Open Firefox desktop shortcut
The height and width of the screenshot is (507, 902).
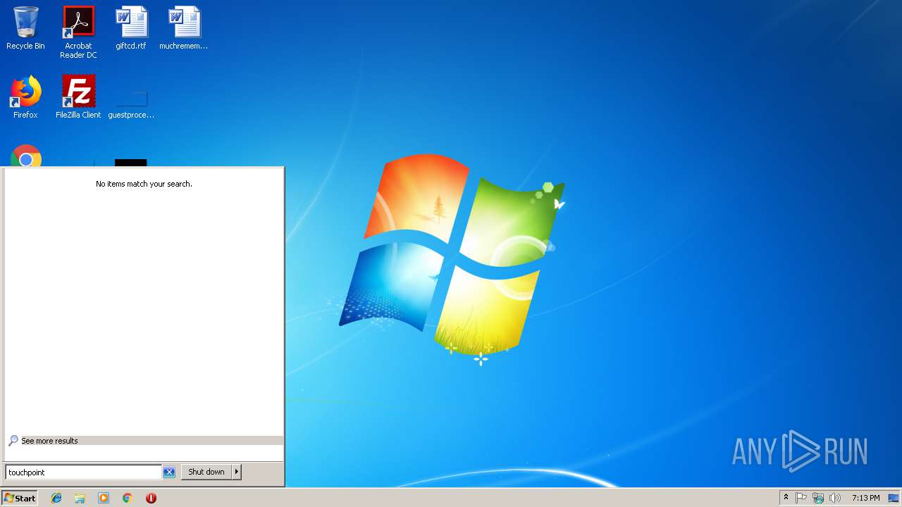[25, 97]
